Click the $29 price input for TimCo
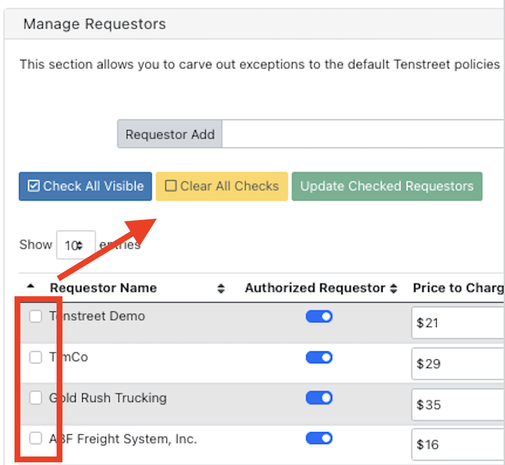This screenshot has height=465, width=505. 458,364
